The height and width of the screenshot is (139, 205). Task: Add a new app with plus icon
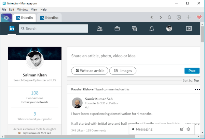(189, 17)
